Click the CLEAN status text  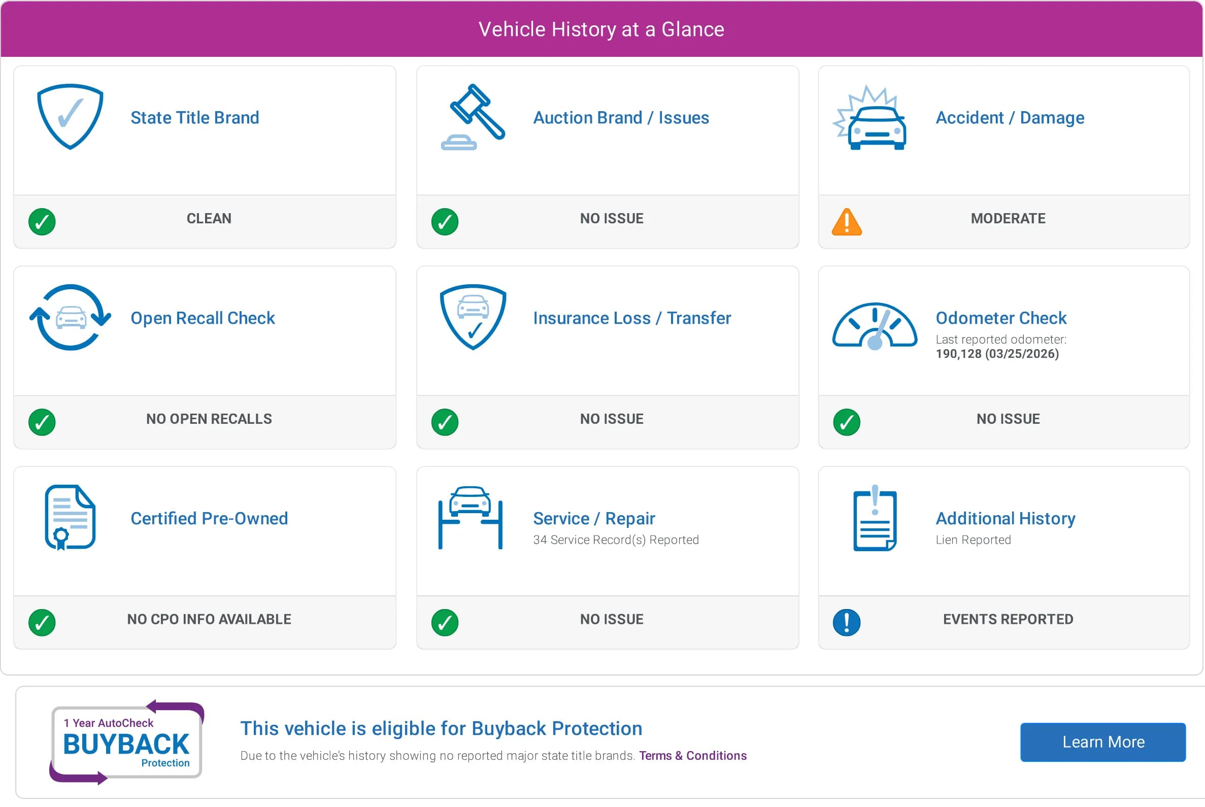[209, 218]
